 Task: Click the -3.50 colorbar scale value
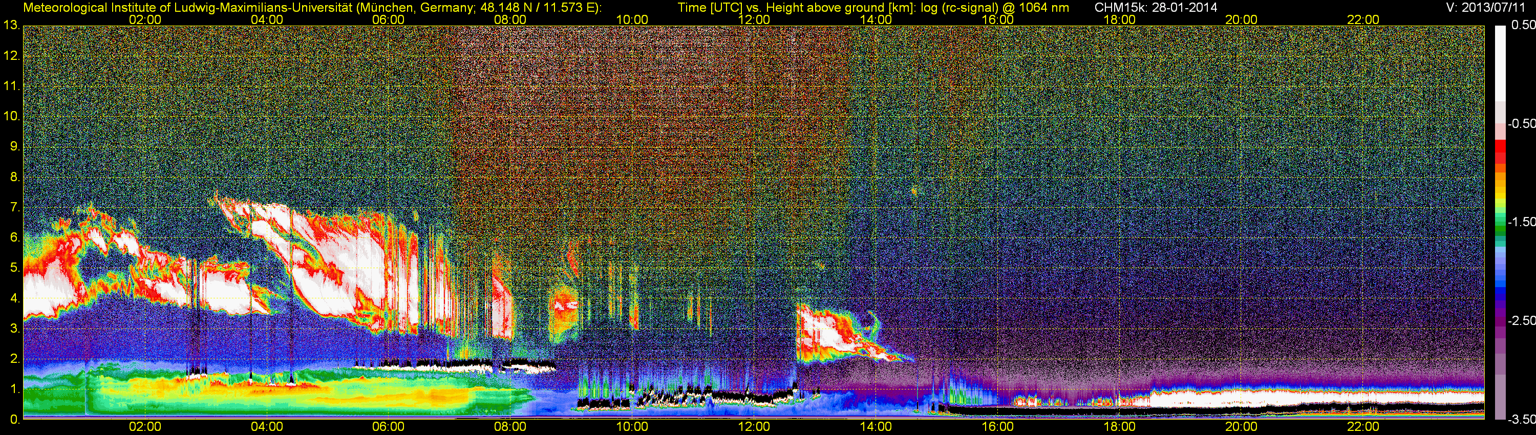point(1521,419)
